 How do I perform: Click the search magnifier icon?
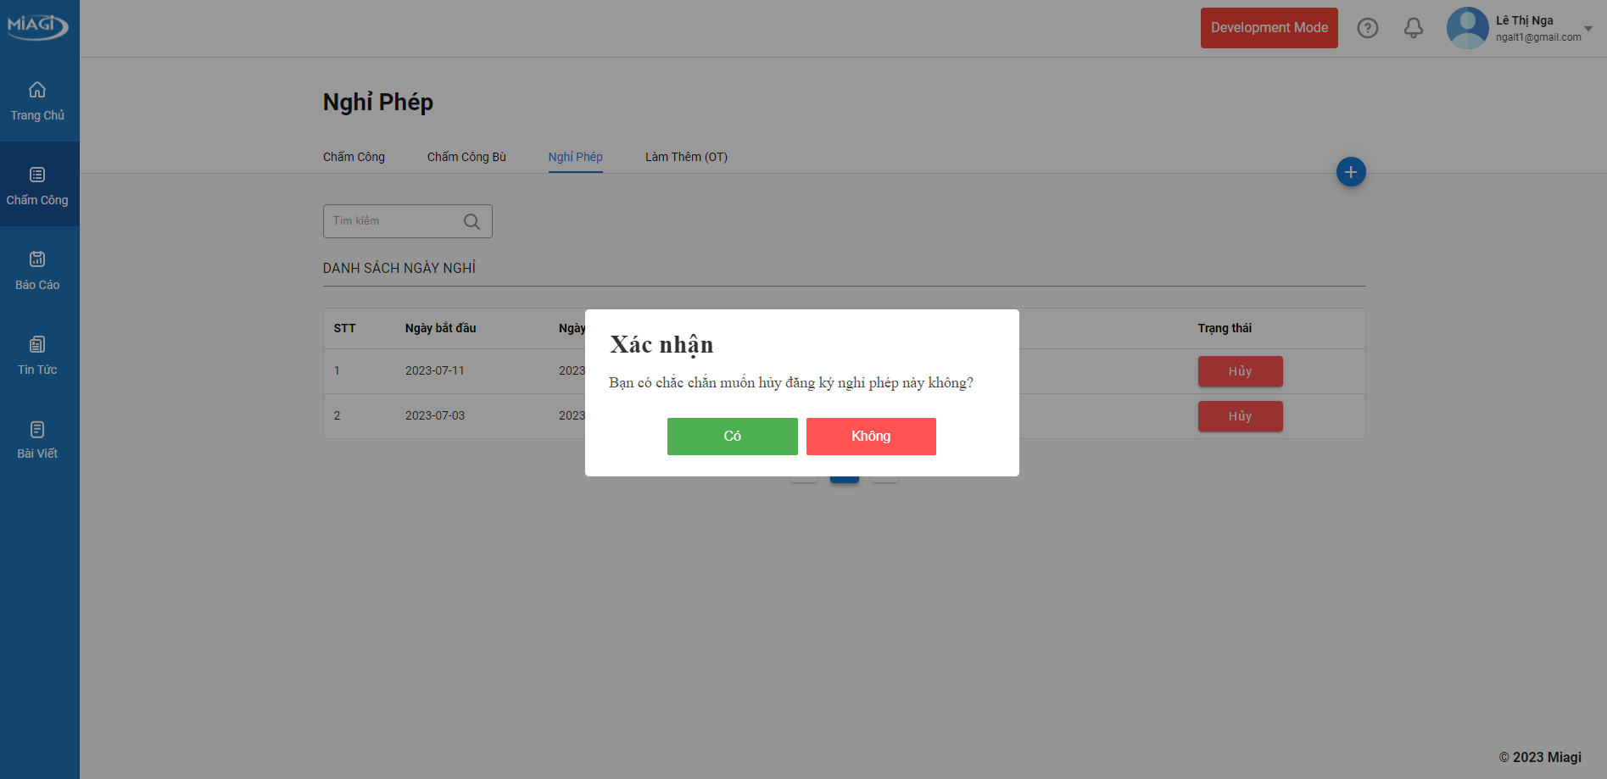471,221
